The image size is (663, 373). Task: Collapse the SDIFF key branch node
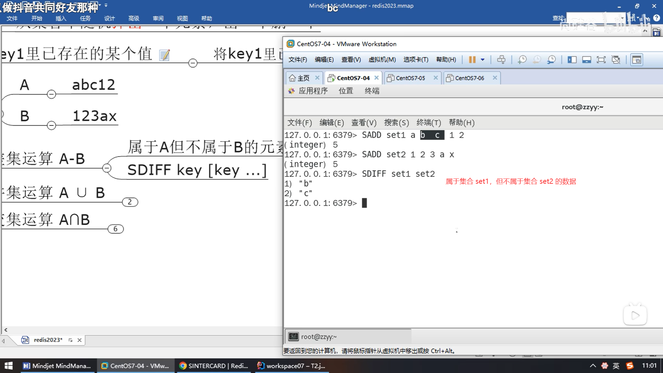tap(107, 168)
